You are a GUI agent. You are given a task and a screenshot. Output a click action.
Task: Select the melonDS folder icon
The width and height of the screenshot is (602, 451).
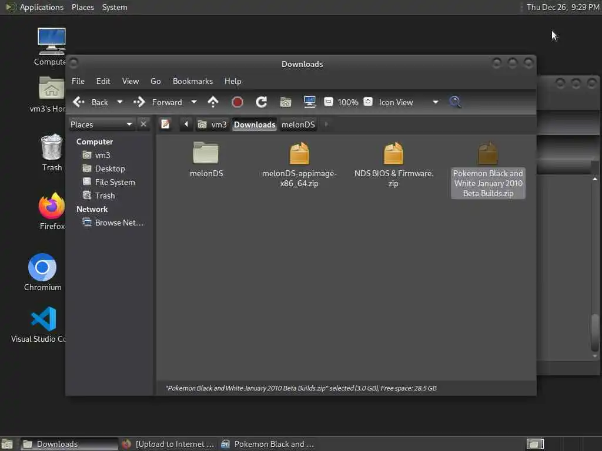[x=206, y=153]
